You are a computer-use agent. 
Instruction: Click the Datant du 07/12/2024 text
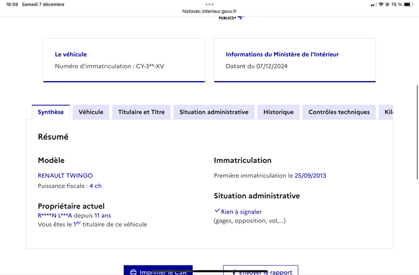tap(257, 66)
